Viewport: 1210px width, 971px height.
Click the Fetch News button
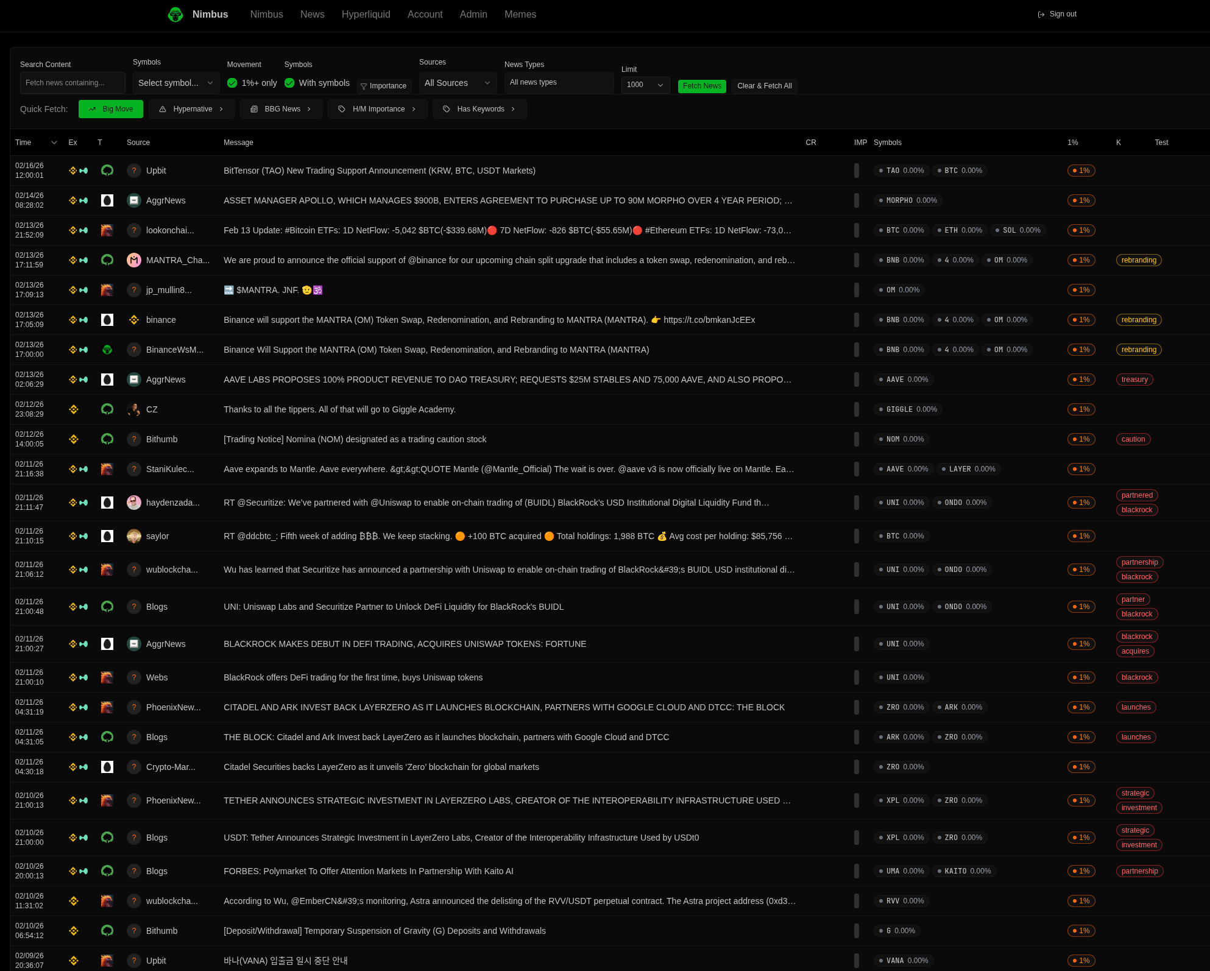702,86
